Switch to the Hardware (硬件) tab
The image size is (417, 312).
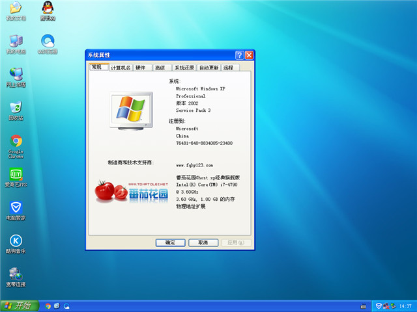click(143, 68)
